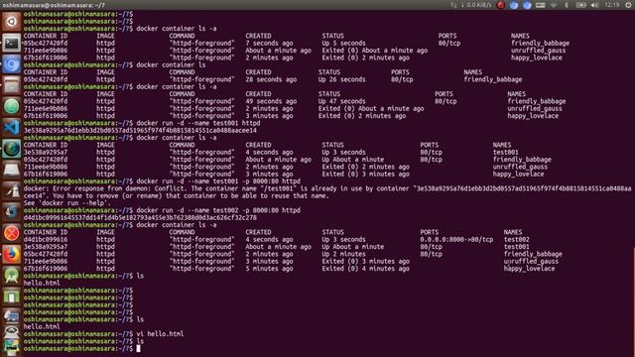Click the dark green globe dock icon

pyautogui.click(x=11, y=149)
